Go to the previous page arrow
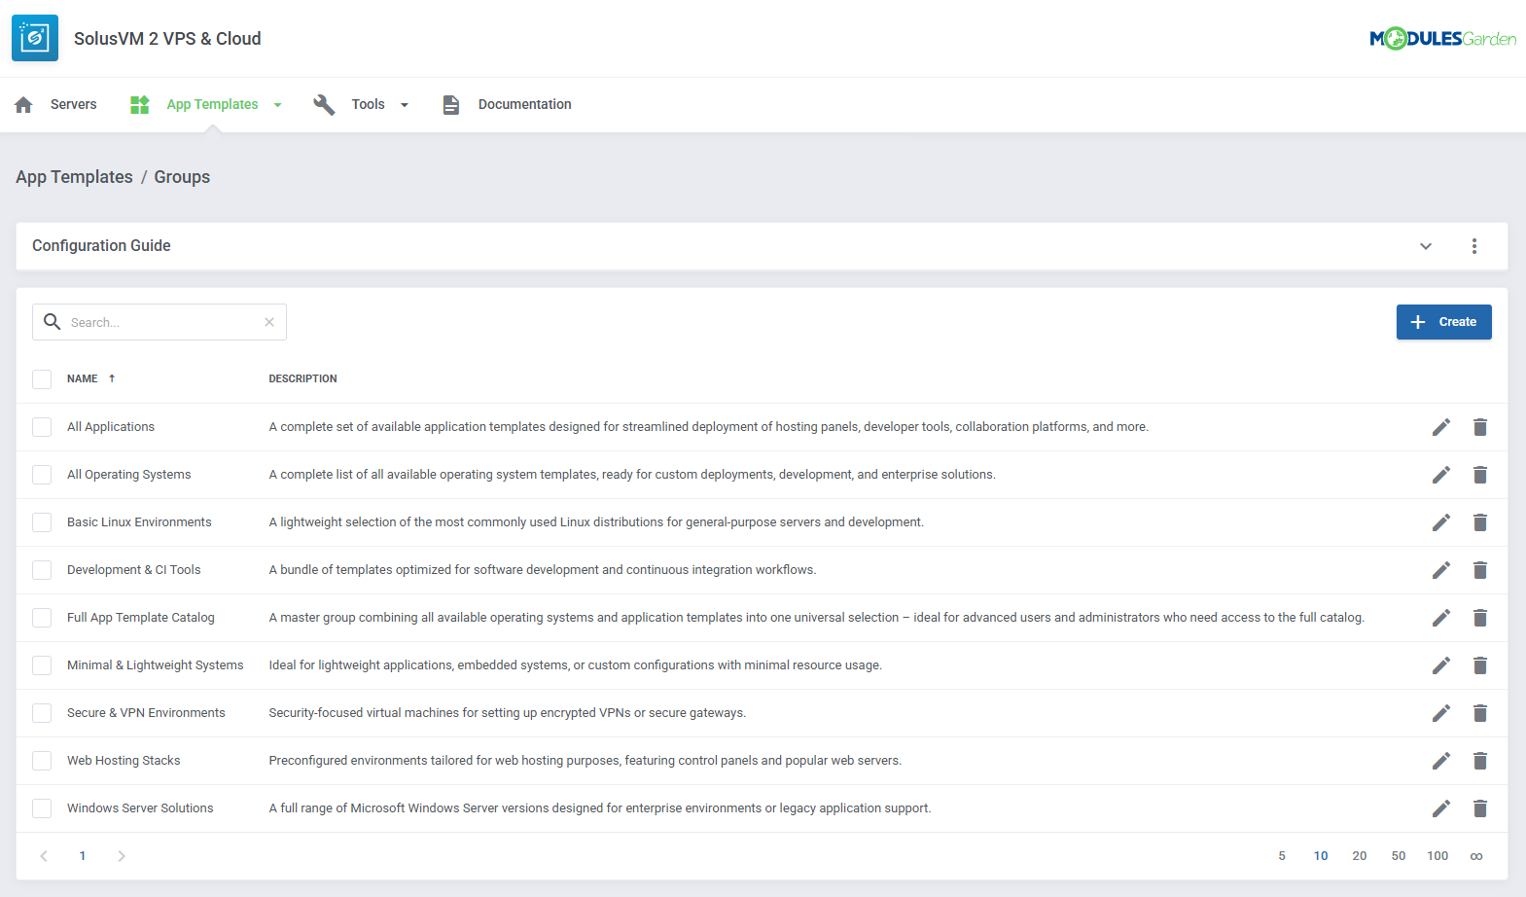 [x=44, y=856]
